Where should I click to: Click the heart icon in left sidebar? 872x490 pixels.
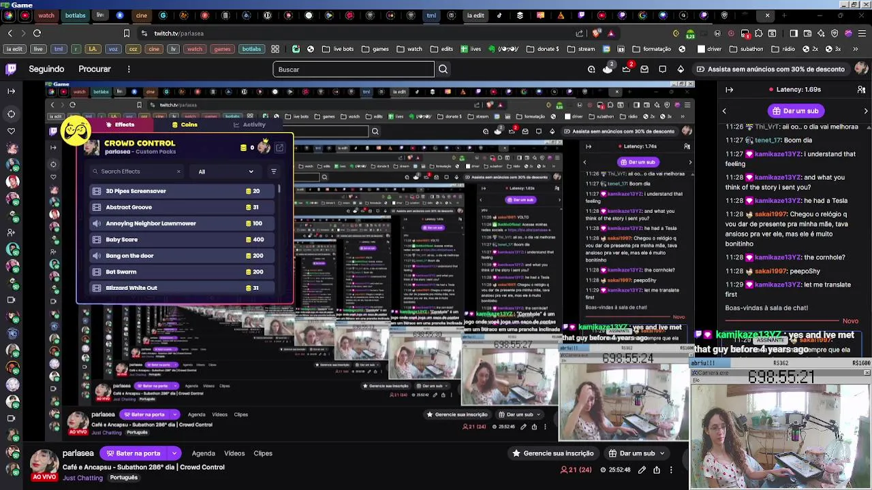(x=11, y=130)
